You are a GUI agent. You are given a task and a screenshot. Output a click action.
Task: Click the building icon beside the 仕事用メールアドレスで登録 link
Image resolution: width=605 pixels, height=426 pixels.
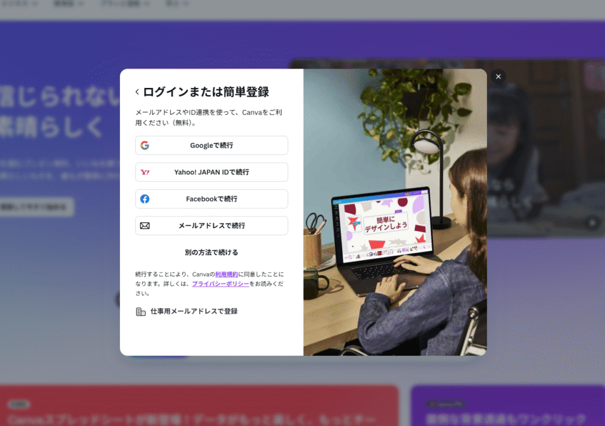[141, 311]
